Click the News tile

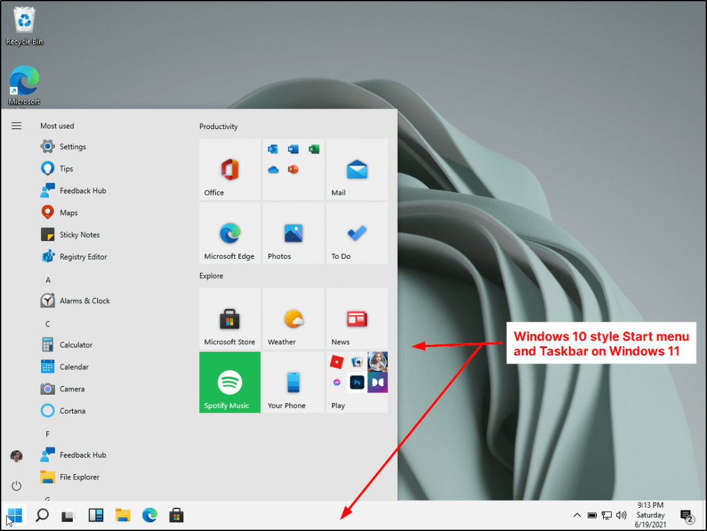[357, 318]
